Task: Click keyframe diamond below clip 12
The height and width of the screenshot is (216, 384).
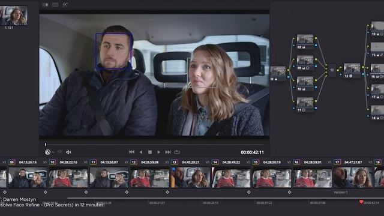Action: (x=167, y=192)
